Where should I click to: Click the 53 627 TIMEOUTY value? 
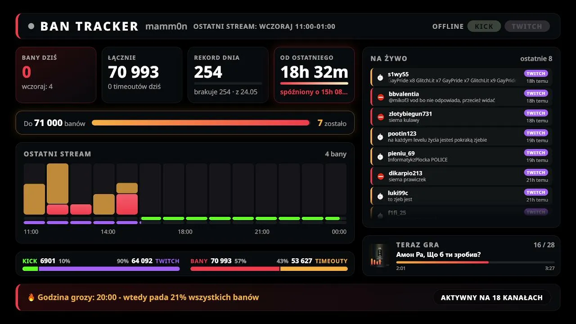tap(319, 261)
